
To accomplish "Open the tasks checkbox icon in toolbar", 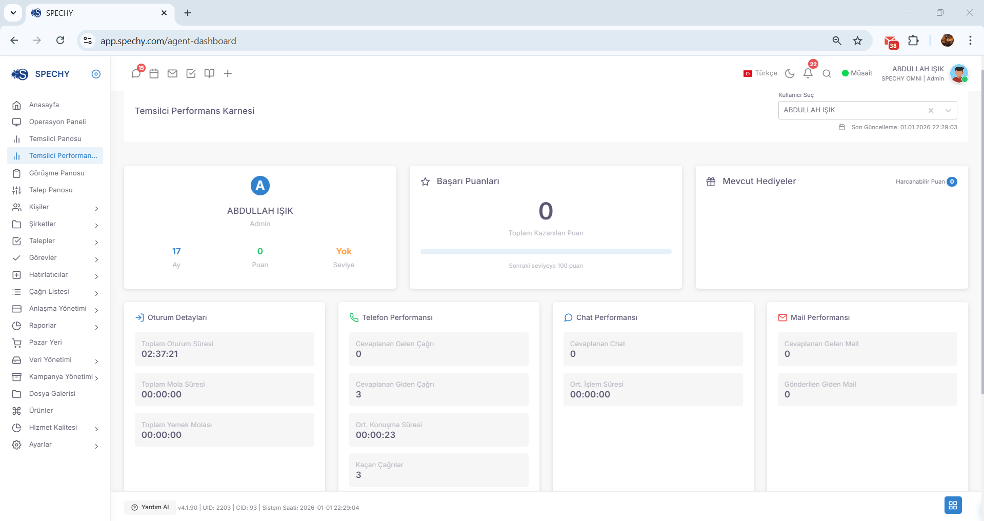I will 191,73.
